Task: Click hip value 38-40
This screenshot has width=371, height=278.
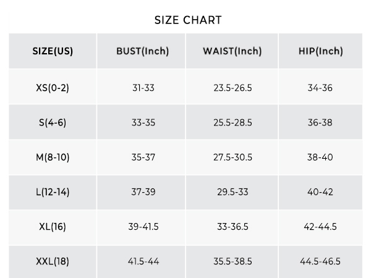Action: (320, 157)
